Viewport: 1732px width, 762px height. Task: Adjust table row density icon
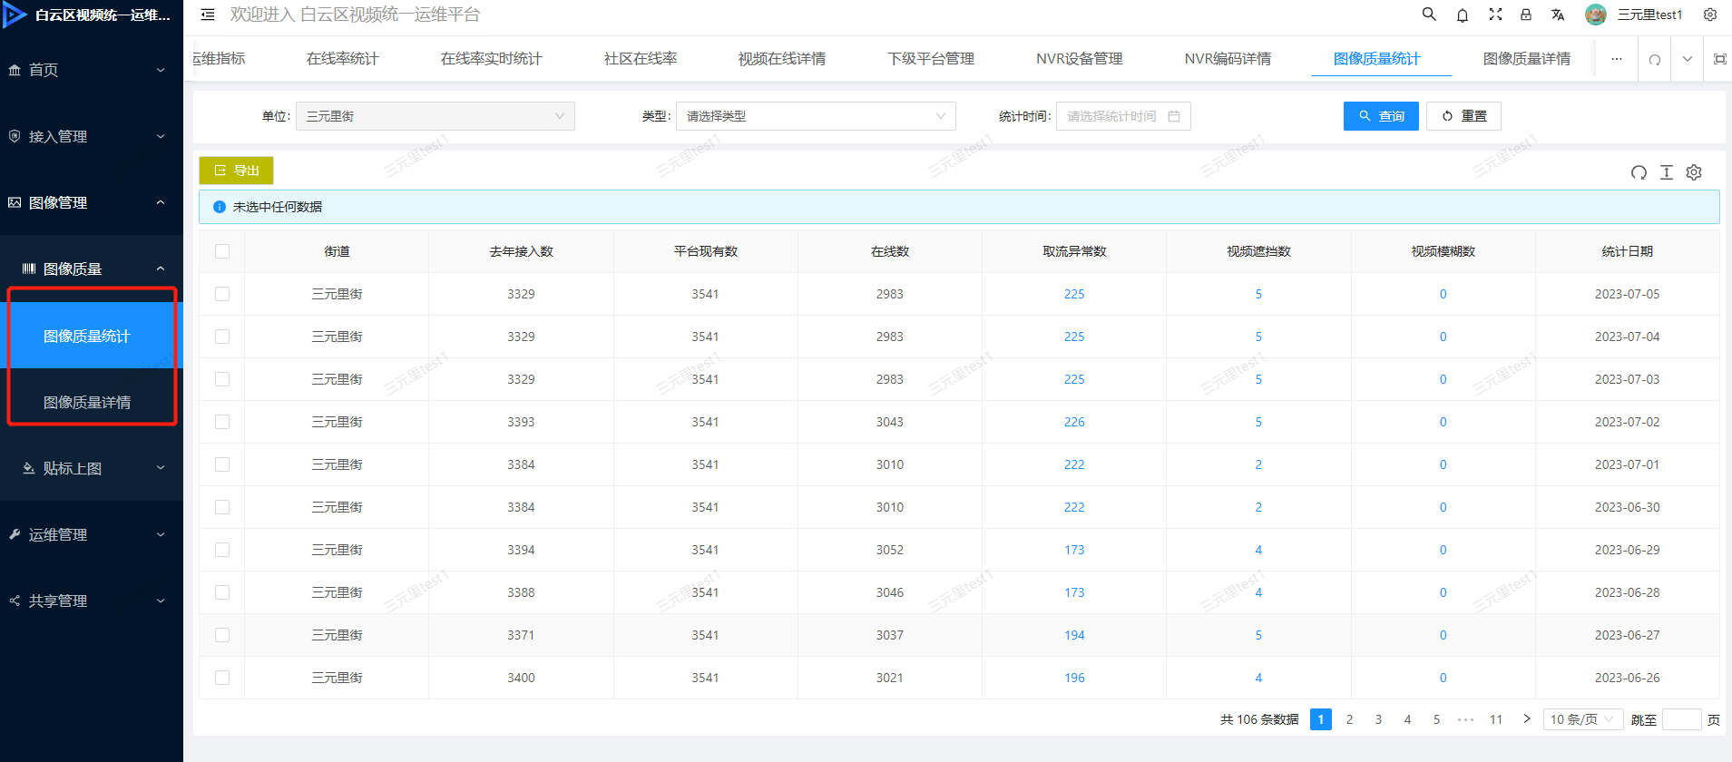pos(1667,172)
